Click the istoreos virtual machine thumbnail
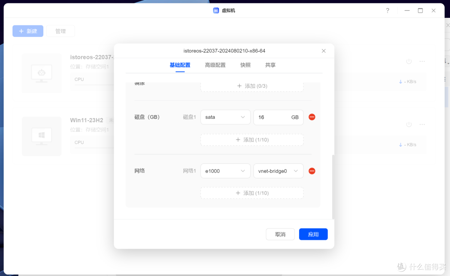The height and width of the screenshot is (276, 450). coord(42,73)
